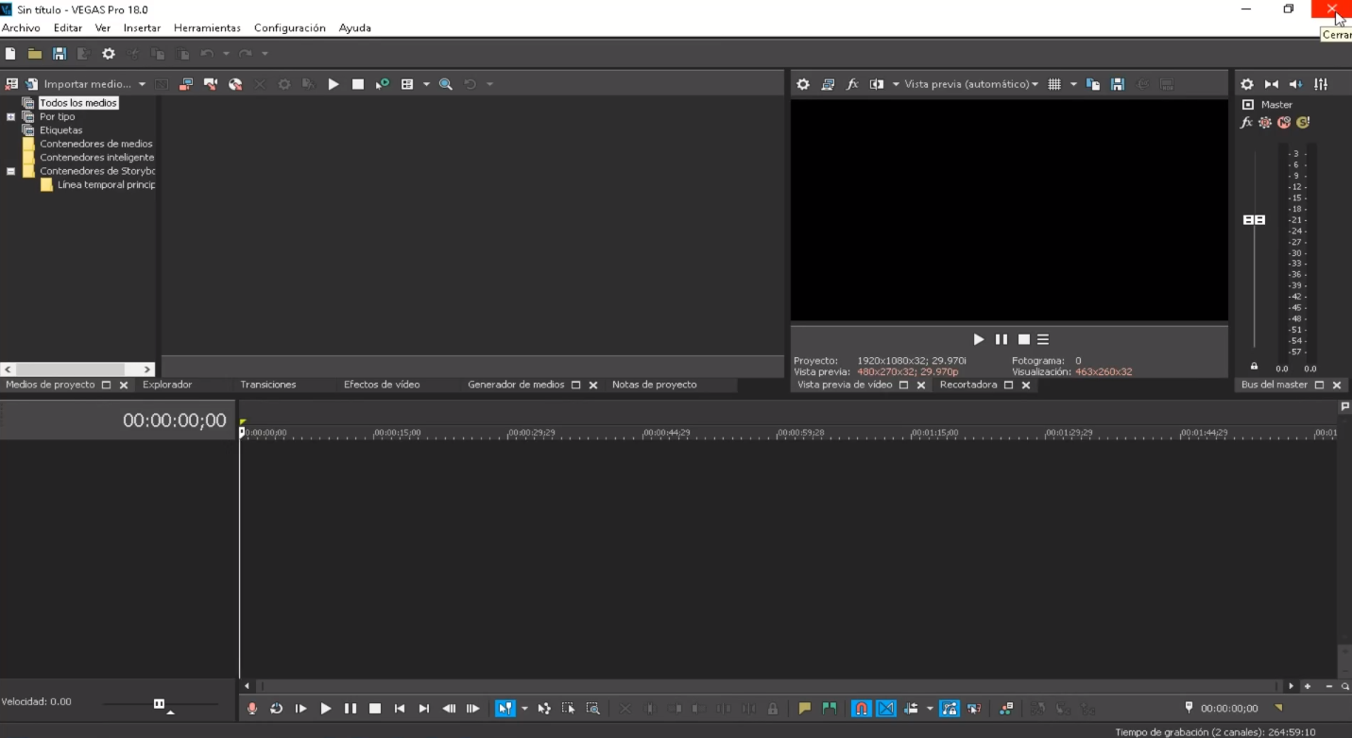The image size is (1352, 738).
Task: Copy preview snapshot to clipboard
Action: pyautogui.click(x=1093, y=84)
